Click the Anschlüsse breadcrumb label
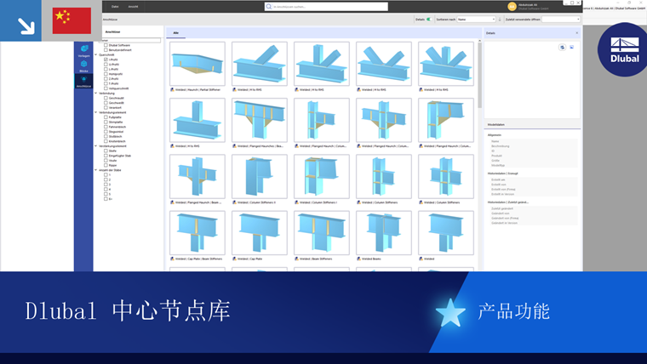This screenshot has height=364, width=647. click(x=110, y=20)
